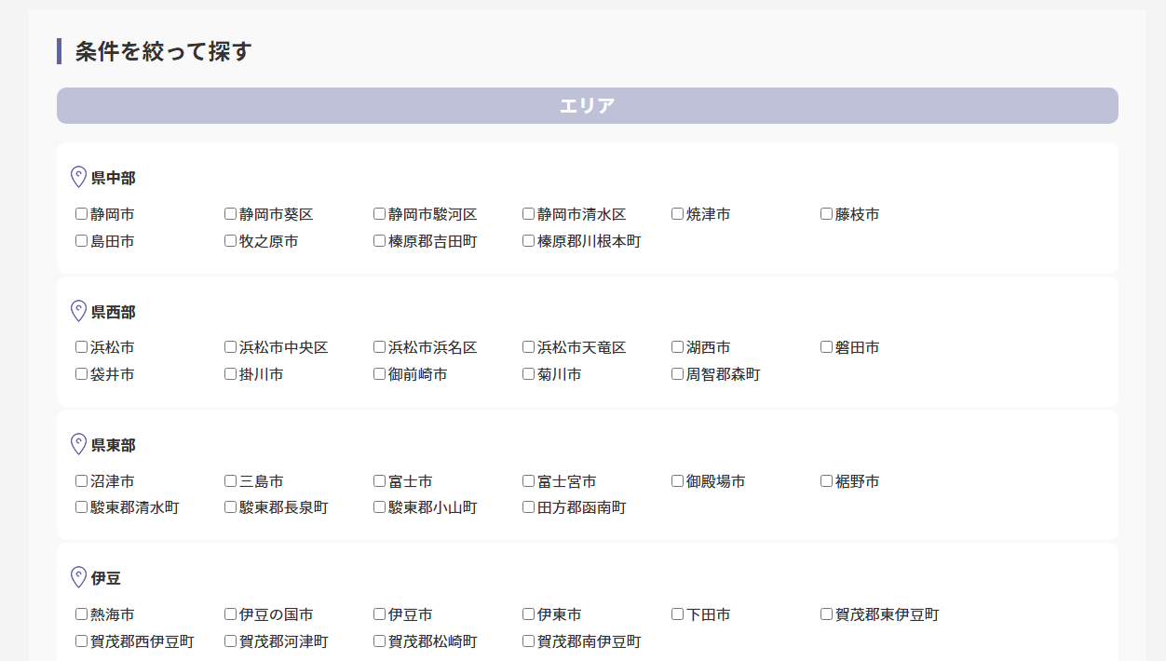Viewport: 1166px width, 661px height.
Task: Select the 富士宮市 checkbox
Action: [528, 481]
